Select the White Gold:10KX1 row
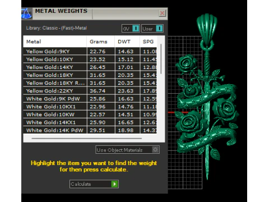Screen dimensions: 269x202 pyautogui.click(x=90, y=107)
